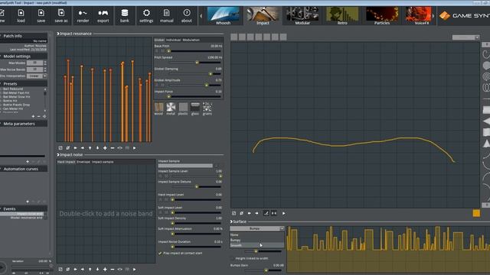Choose Smooth in surface list
490x275 pixels.
click(257, 245)
